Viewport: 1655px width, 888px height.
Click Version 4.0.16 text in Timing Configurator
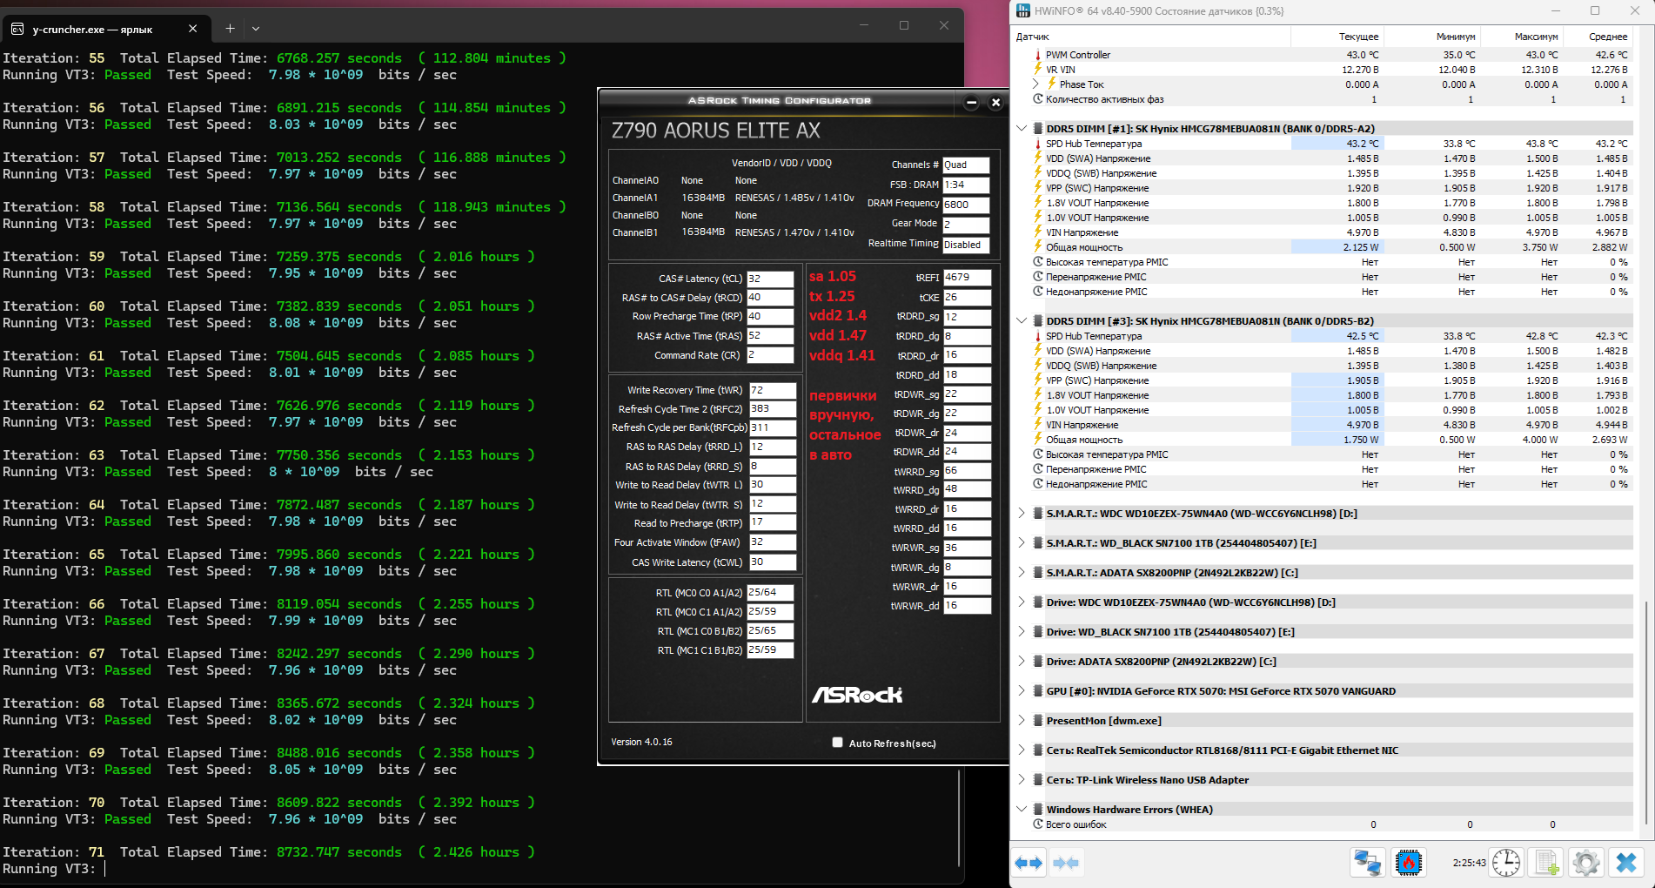pyautogui.click(x=641, y=742)
